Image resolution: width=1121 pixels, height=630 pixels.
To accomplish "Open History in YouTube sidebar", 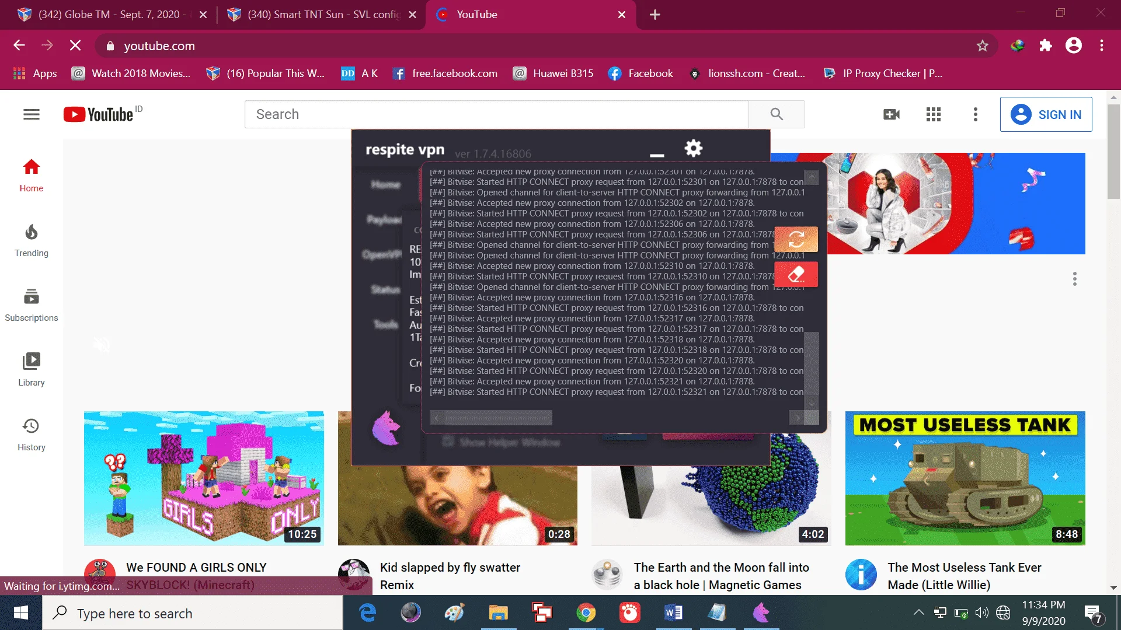I will pyautogui.click(x=32, y=435).
